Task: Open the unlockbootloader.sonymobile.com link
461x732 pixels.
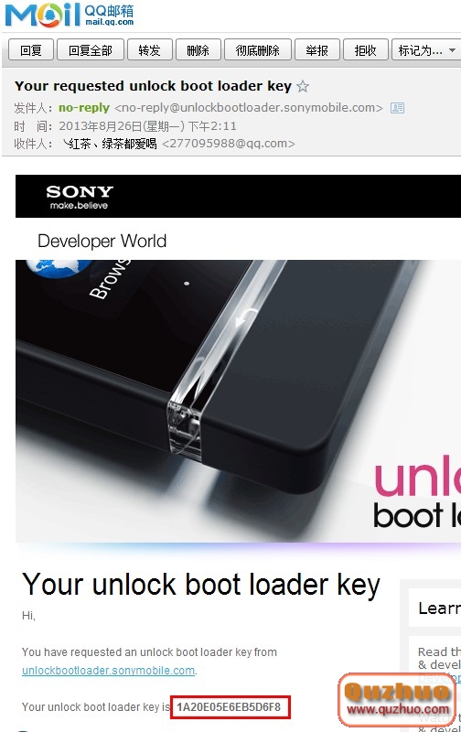Action: pyautogui.click(x=109, y=671)
